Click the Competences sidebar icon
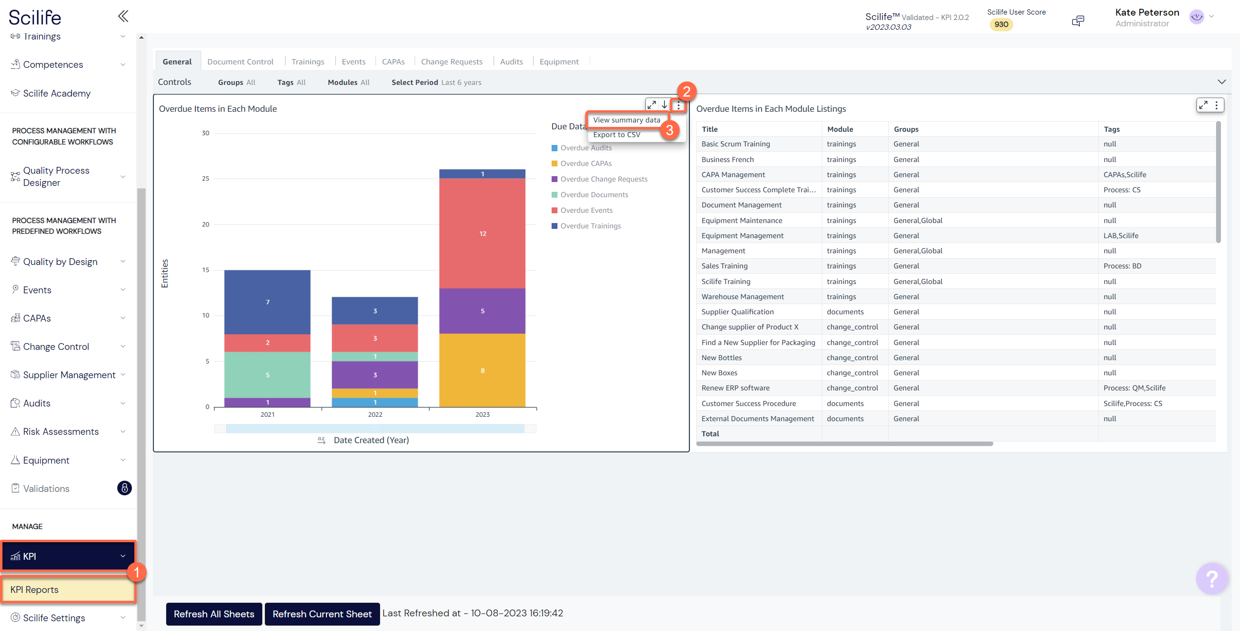This screenshot has height=631, width=1240. tap(16, 64)
